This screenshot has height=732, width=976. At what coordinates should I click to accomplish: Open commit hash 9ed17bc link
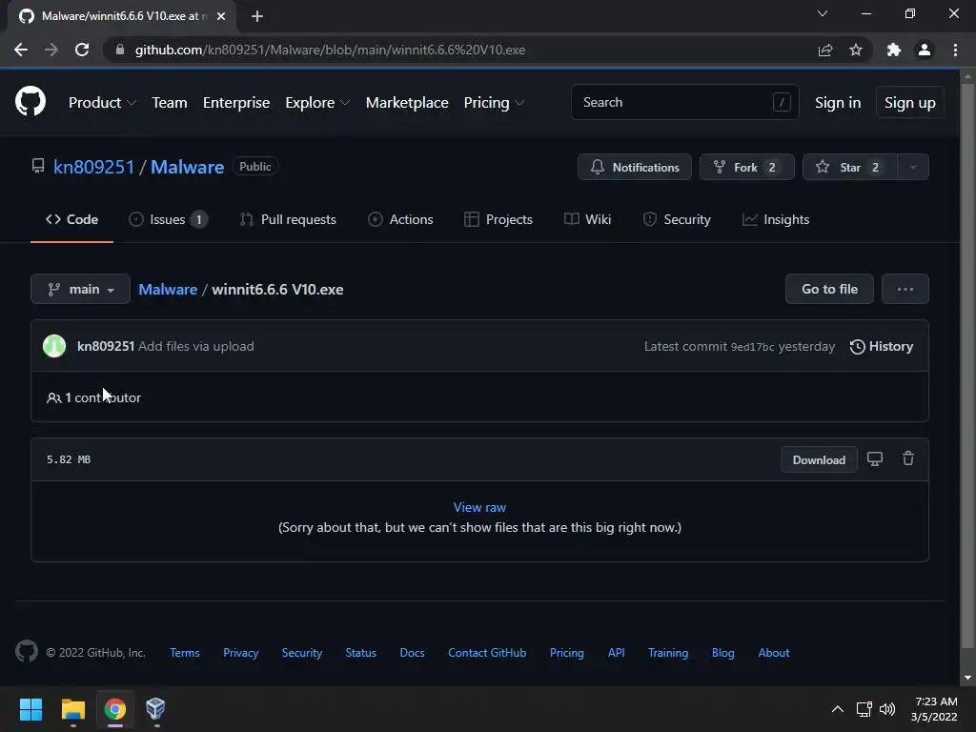(753, 347)
